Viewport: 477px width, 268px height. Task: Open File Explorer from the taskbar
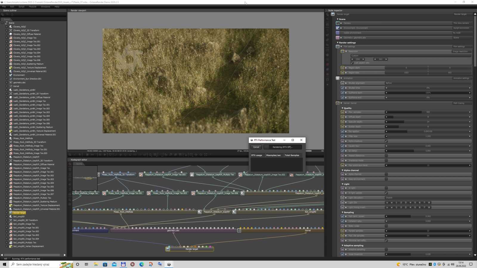96,264
